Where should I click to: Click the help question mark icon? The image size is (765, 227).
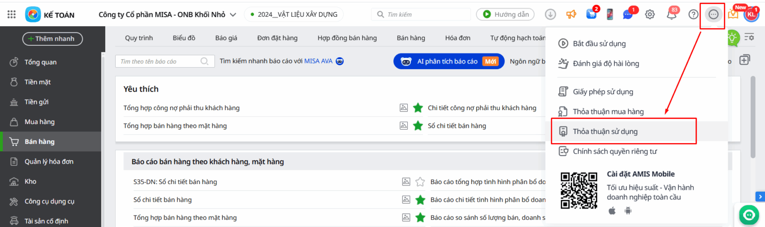pos(693,14)
